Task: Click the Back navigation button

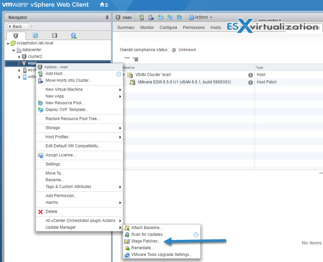Action: pyautogui.click(x=17, y=27)
